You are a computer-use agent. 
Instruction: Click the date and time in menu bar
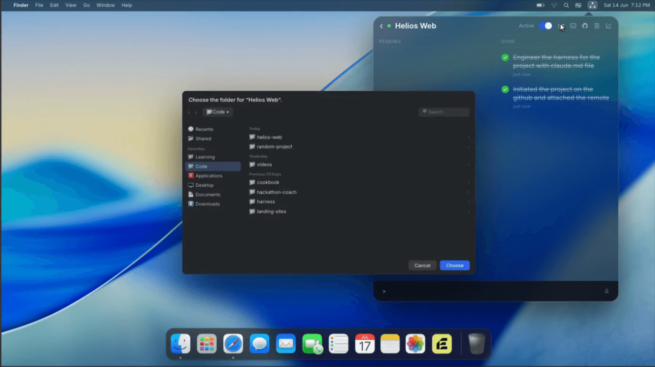[x=627, y=5]
